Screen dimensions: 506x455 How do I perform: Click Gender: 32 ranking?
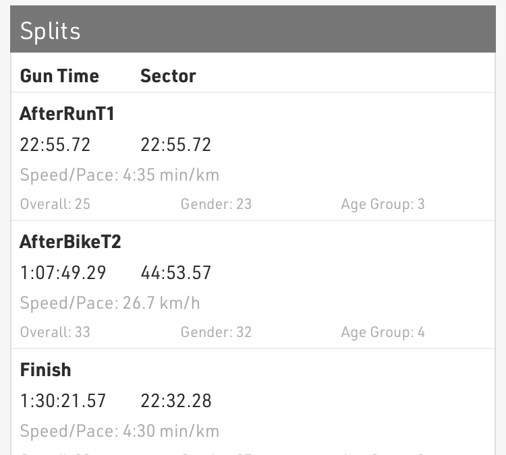click(x=216, y=332)
